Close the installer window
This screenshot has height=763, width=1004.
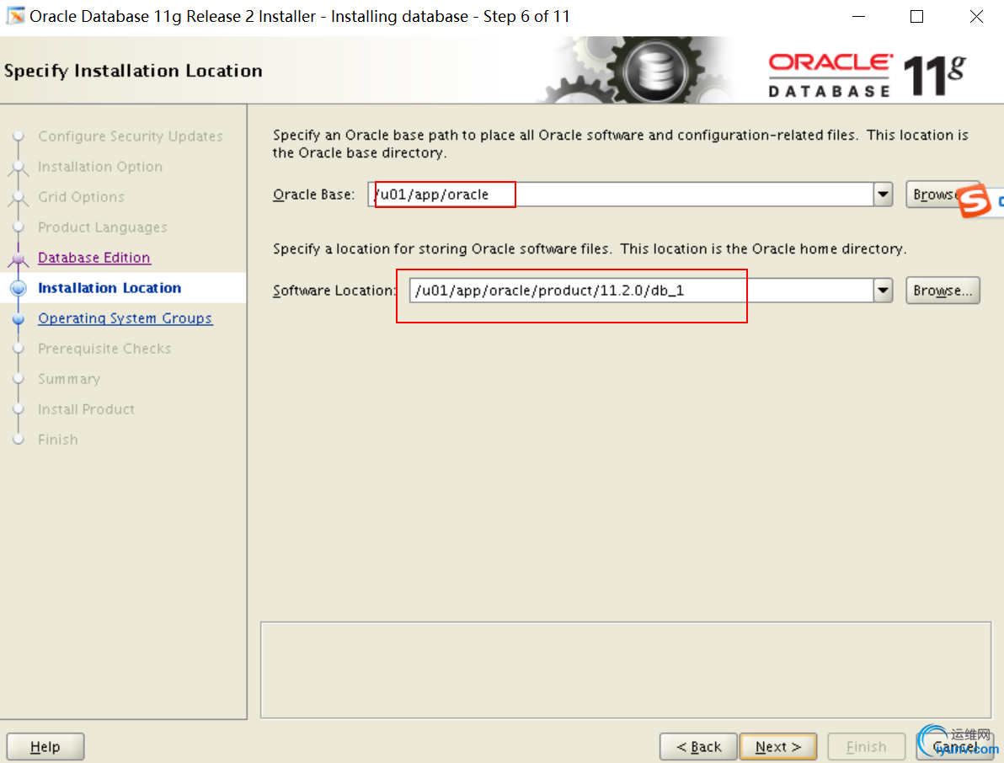pos(976,17)
